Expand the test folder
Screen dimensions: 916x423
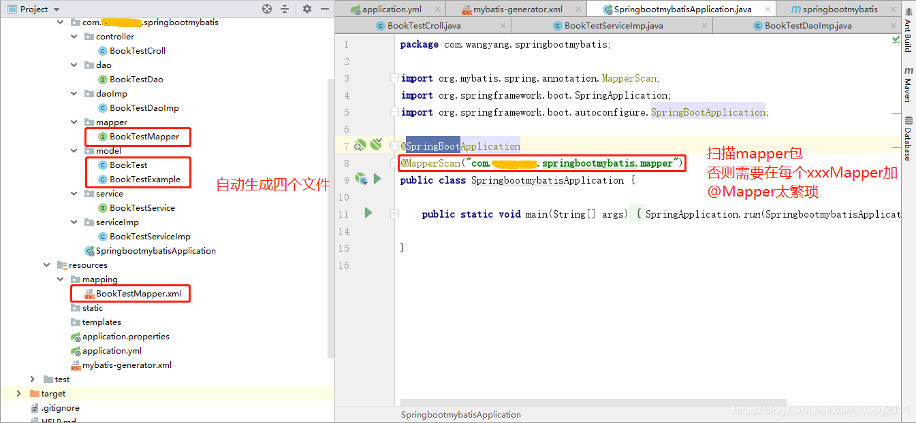33,379
